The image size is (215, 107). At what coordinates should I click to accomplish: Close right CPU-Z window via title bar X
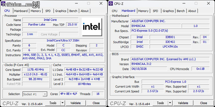[x=208, y=3]
